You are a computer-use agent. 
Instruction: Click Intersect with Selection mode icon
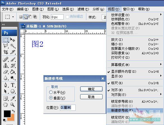pos(35,17)
